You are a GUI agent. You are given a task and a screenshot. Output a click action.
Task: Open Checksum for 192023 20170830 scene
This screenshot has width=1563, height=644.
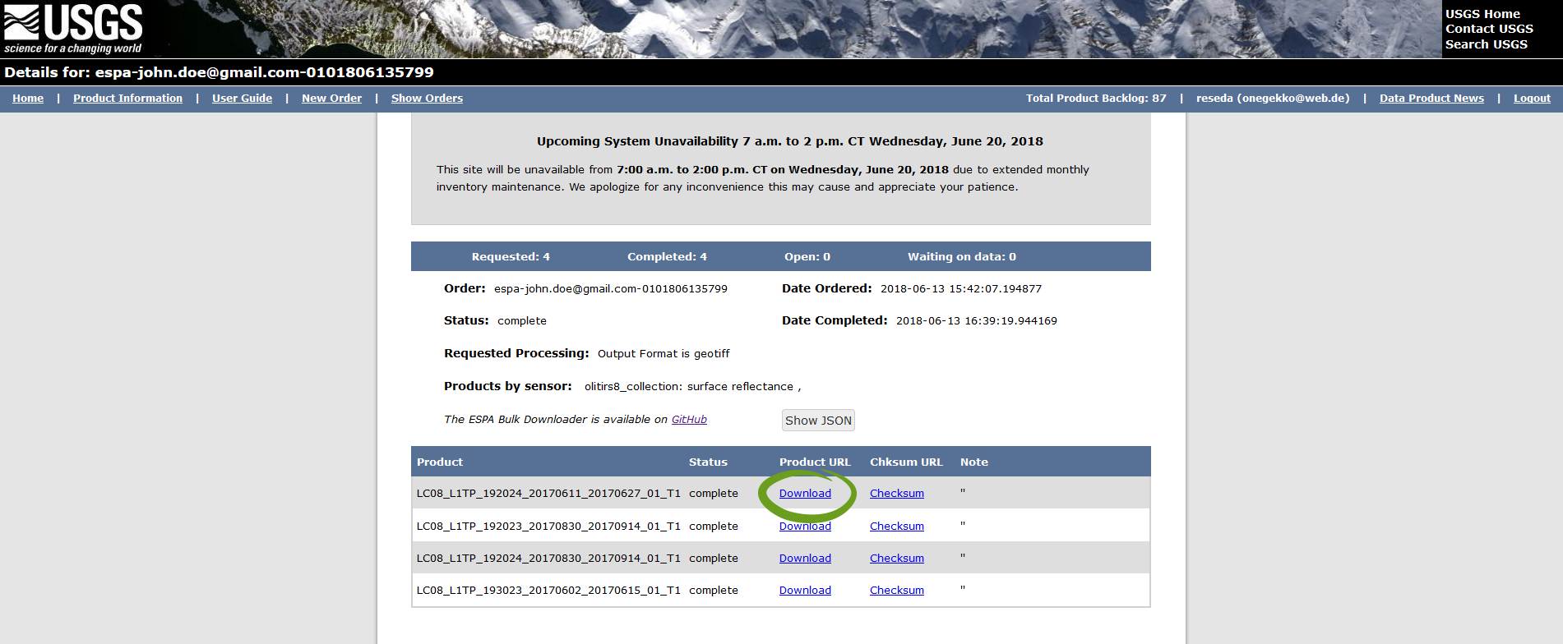896,527
